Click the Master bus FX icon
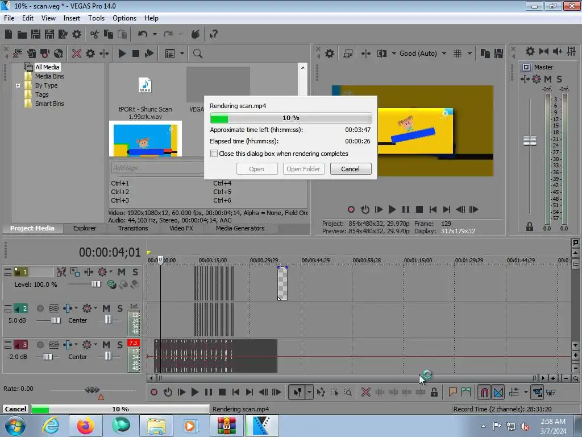This screenshot has width=582, height=437. click(x=525, y=79)
